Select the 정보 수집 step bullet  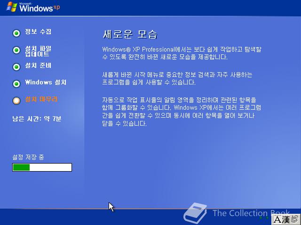[16, 33]
